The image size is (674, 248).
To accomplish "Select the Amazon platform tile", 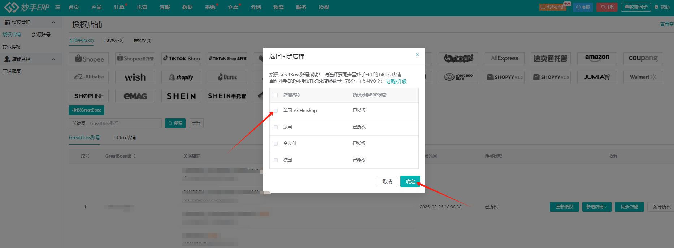I will (597, 58).
